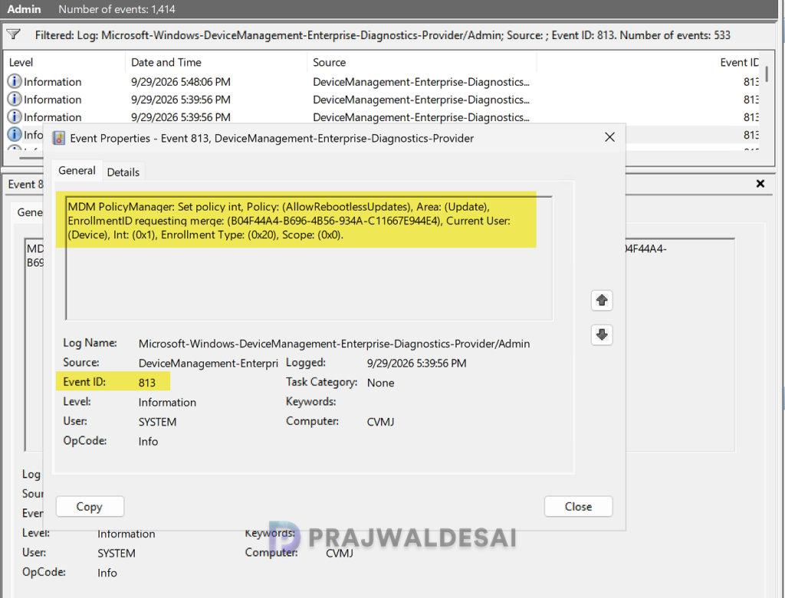
Task: Click Task Category value None
Action: tap(380, 383)
